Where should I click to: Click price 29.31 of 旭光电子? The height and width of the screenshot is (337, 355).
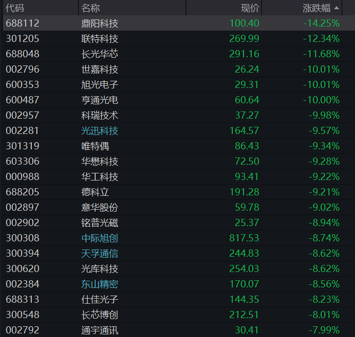pyautogui.click(x=247, y=84)
